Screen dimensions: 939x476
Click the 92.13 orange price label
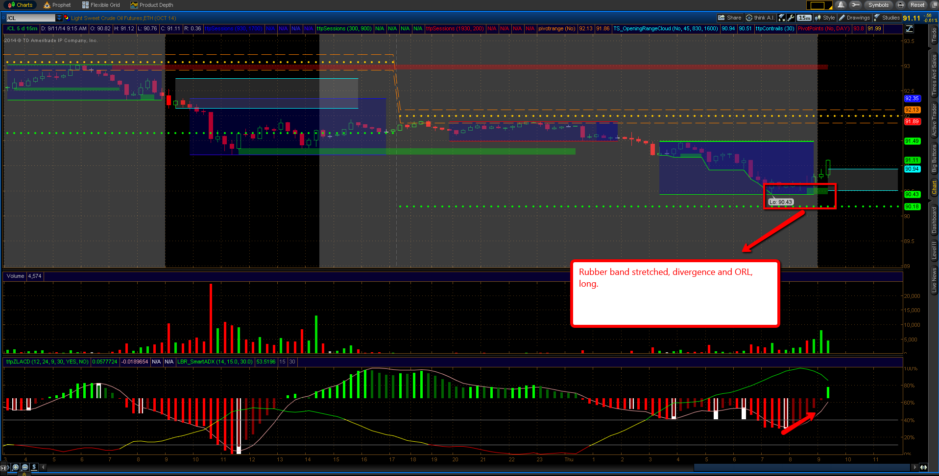point(912,110)
